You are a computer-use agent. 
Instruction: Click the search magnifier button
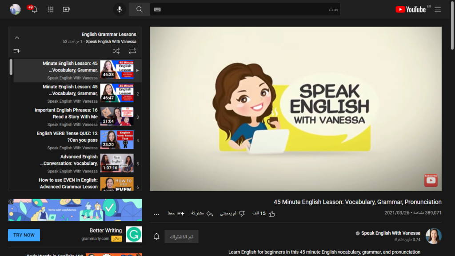(139, 9)
